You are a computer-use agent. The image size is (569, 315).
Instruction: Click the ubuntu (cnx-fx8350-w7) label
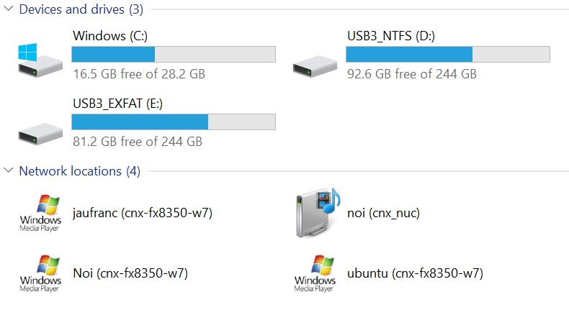click(415, 273)
